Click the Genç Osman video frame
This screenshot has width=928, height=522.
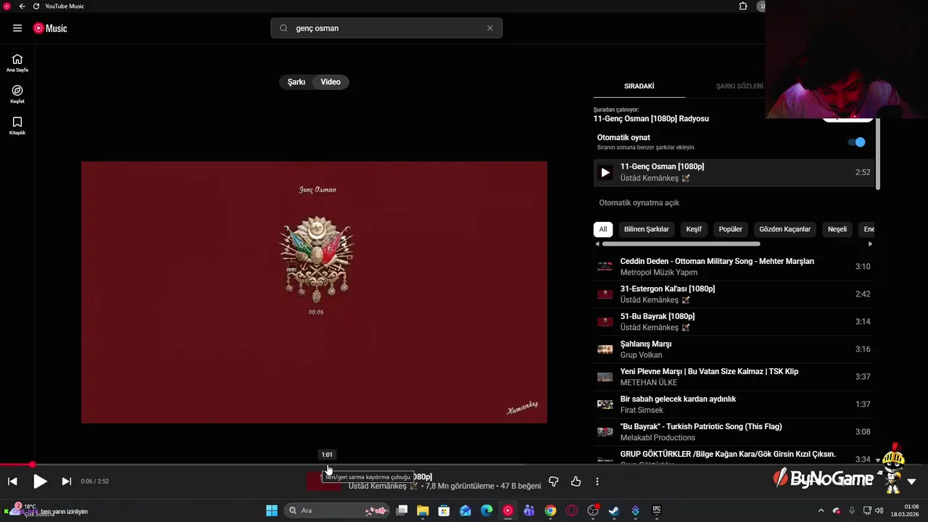(x=314, y=292)
